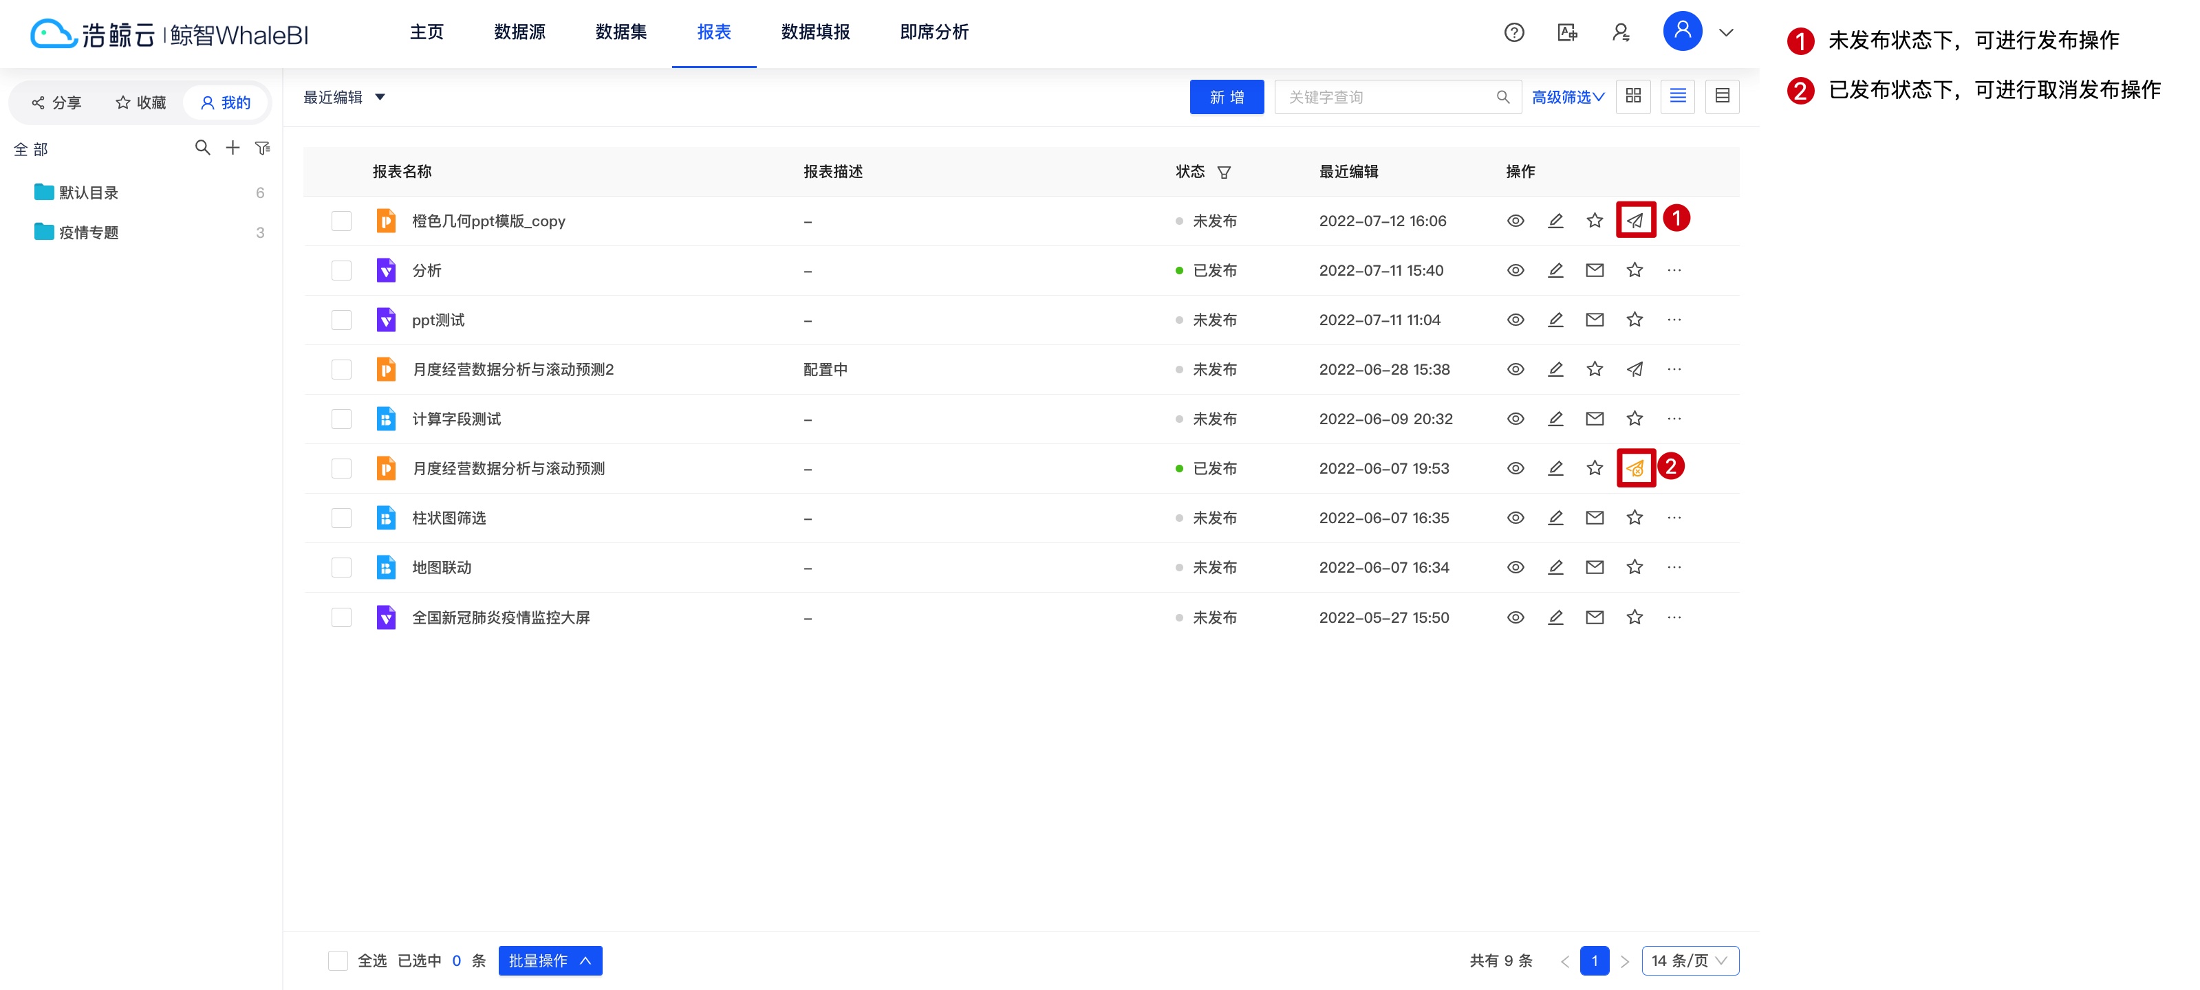
Task: Switch to 数据集 tab
Action: click(621, 32)
